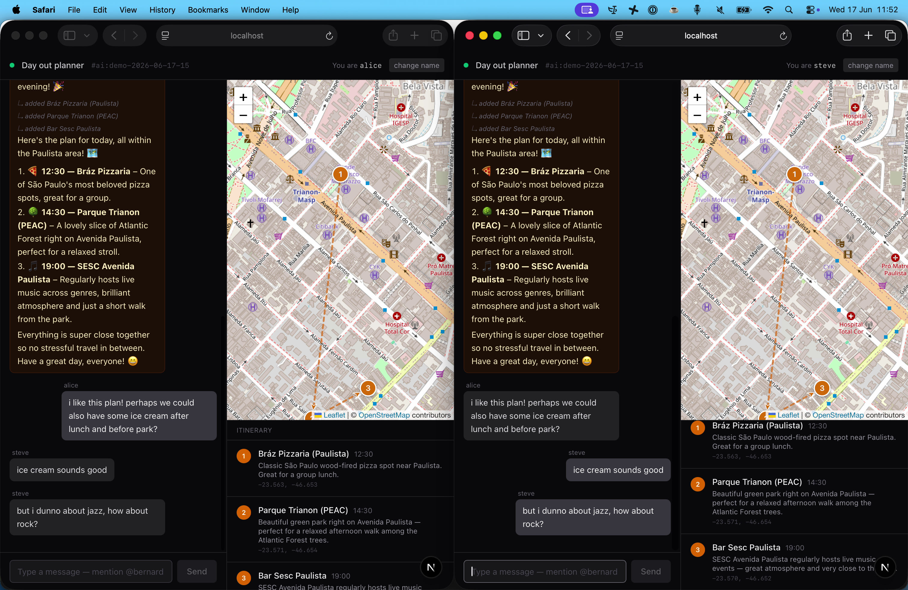Screen dimensions: 908x590
Task: Select Parque Trianon (PEAC) itinerary item in right window
Action: pos(794,501)
